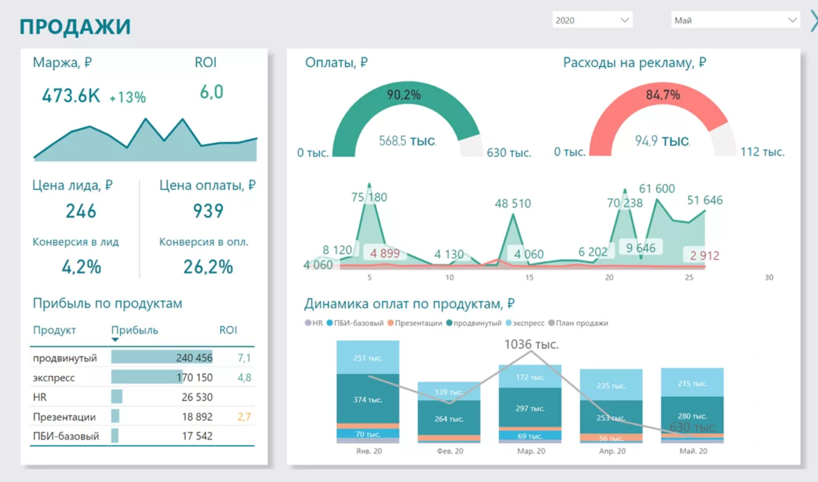Screen dimensions: 818x482
Task: Click profit value 240 456
Action: (x=194, y=357)
